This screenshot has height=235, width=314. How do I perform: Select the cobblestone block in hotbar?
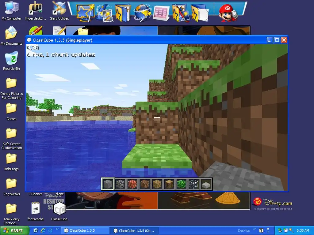pos(120,184)
